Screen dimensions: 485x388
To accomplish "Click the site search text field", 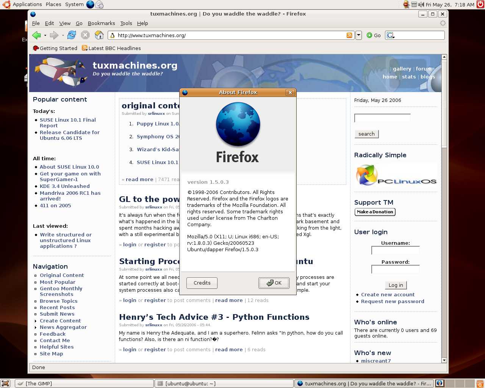I will (382, 118).
